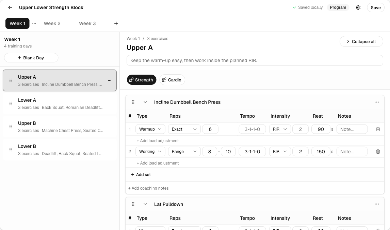Open program settings gear icon
This screenshot has height=230, width=390.
(x=358, y=7)
